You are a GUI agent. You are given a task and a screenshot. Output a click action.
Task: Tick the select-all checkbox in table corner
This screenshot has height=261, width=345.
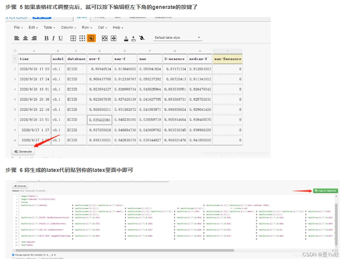(x=15, y=51)
